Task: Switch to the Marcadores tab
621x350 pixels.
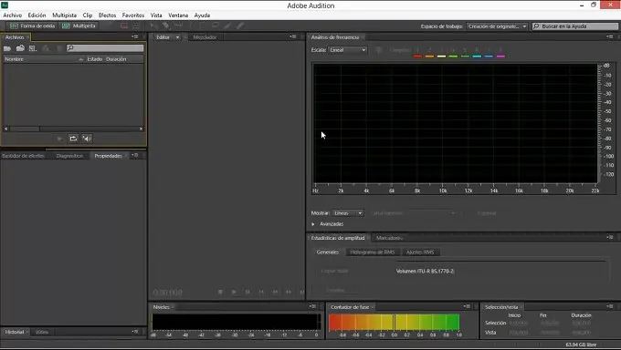Action: point(389,238)
